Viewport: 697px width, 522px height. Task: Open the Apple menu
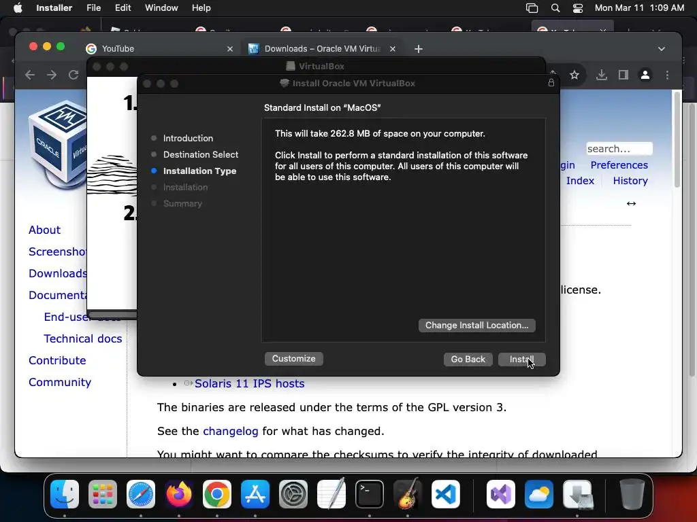(x=18, y=8)
